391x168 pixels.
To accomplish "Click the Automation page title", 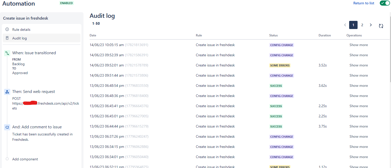I will pyautogui.click(x=19, y=4).
